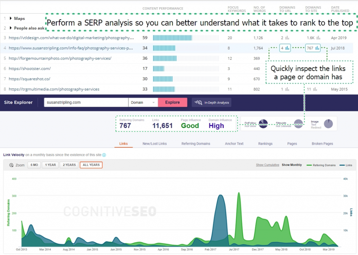Click domains-to-URL chart icon for susanstripling row
This screenshot has height=255, width=358.
click(x=287, y=48)
